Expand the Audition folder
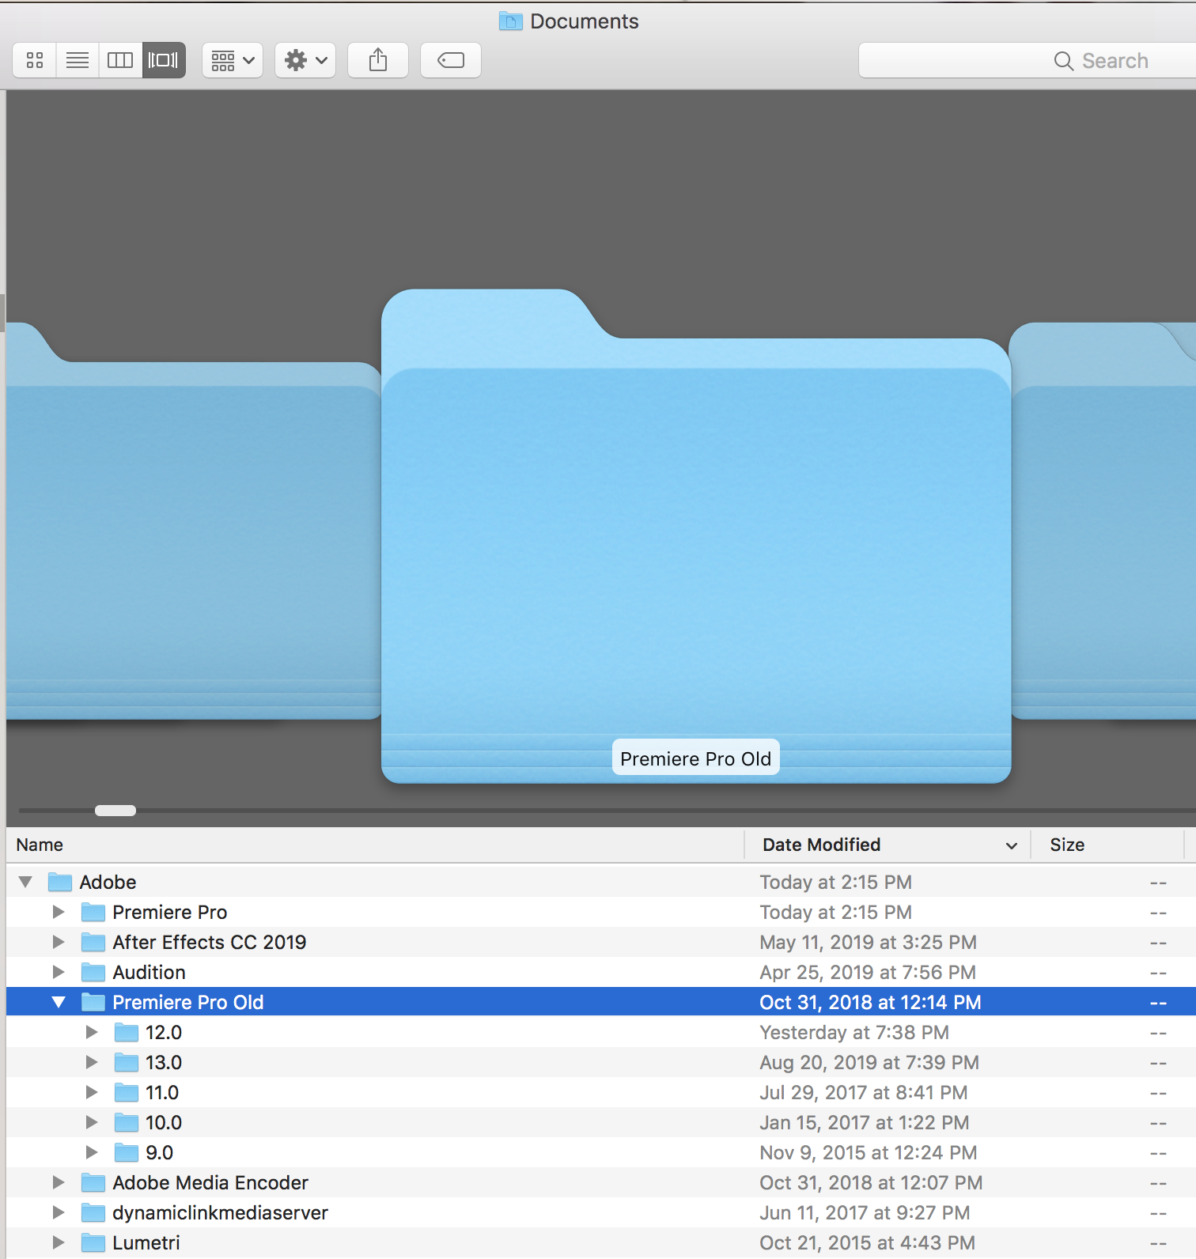1196x1259 pixels. (x=59, y=972)
